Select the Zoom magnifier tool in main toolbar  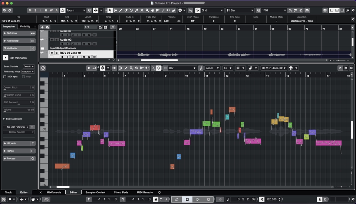[x=147, y=10]
